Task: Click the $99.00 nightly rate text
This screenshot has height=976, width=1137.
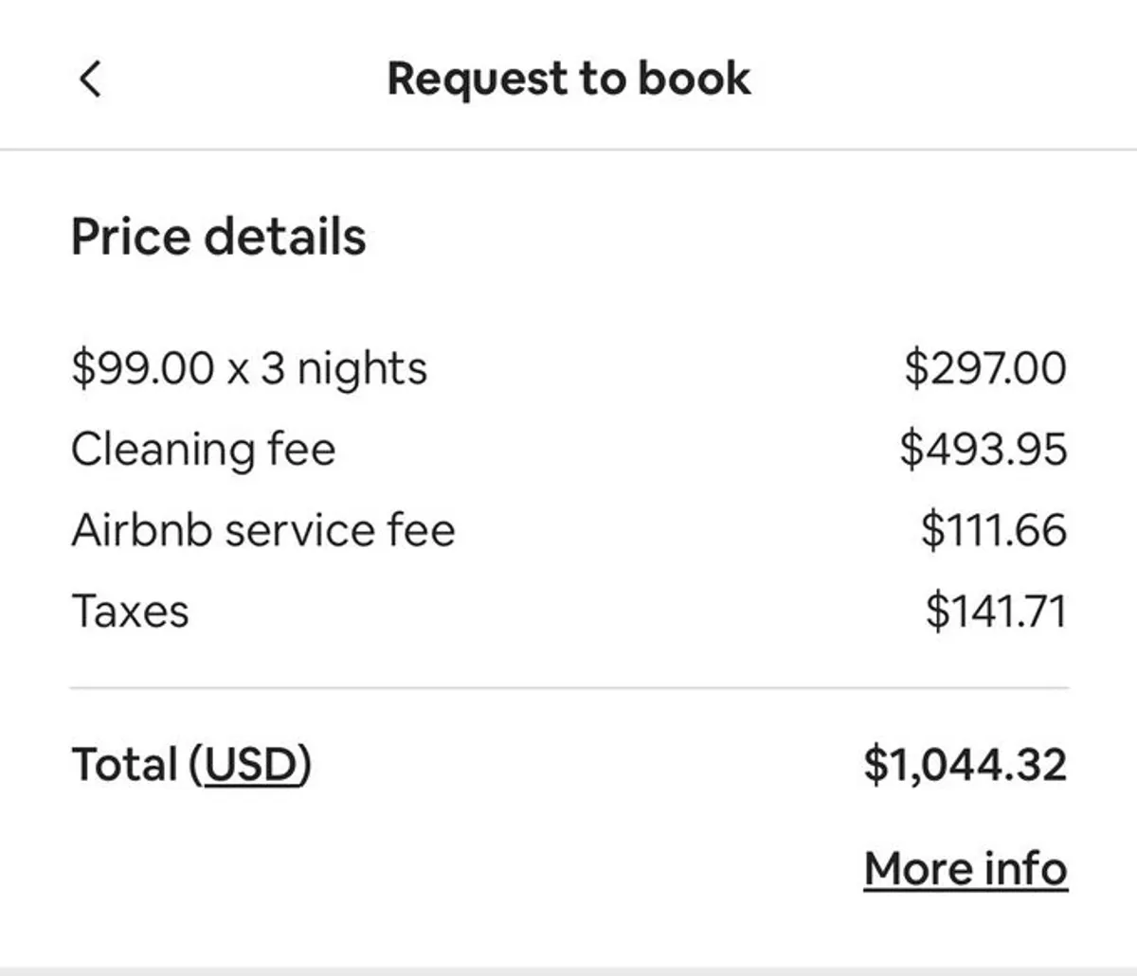Action: pos(143,368)
